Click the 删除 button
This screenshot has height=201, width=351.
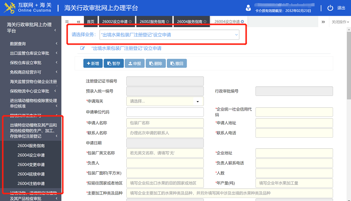156,63
